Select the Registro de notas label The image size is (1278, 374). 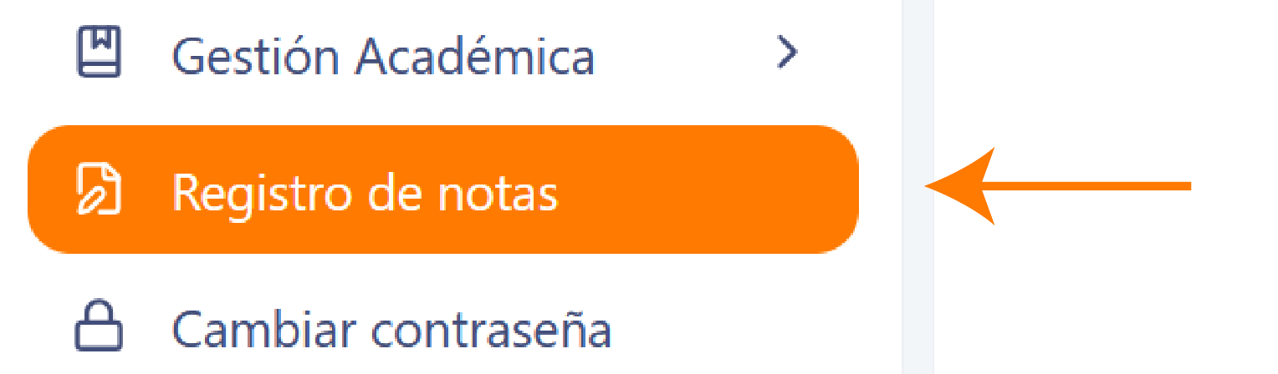coord(365,193)
